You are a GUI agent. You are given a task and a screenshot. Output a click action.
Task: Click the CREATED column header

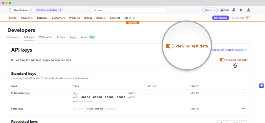coord(195,86)
